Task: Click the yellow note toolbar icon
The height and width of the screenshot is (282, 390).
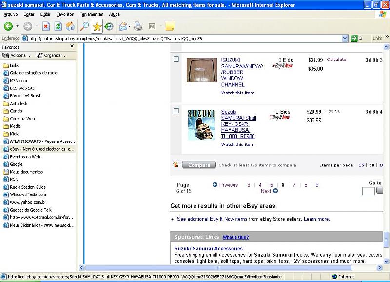Action: point(170,26)
